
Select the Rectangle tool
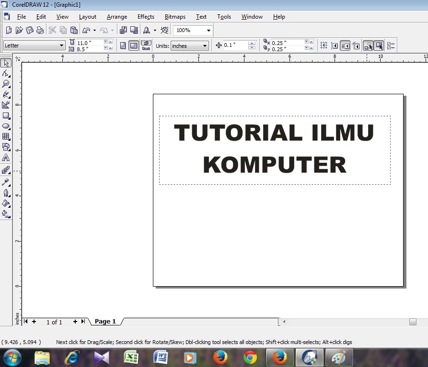tap(7, 115)
